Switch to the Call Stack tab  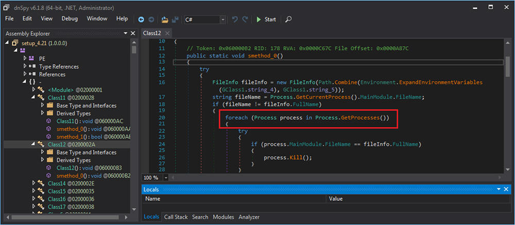coord(176,217)
